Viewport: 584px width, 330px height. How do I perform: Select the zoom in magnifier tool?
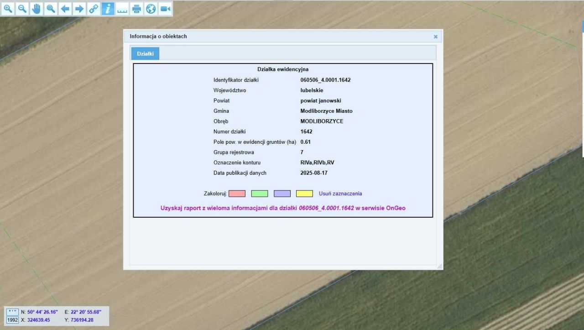(8, 8)
